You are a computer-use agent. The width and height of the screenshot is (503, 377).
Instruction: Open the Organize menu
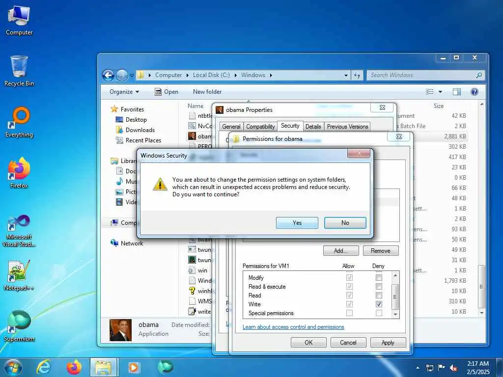[124, 92]
